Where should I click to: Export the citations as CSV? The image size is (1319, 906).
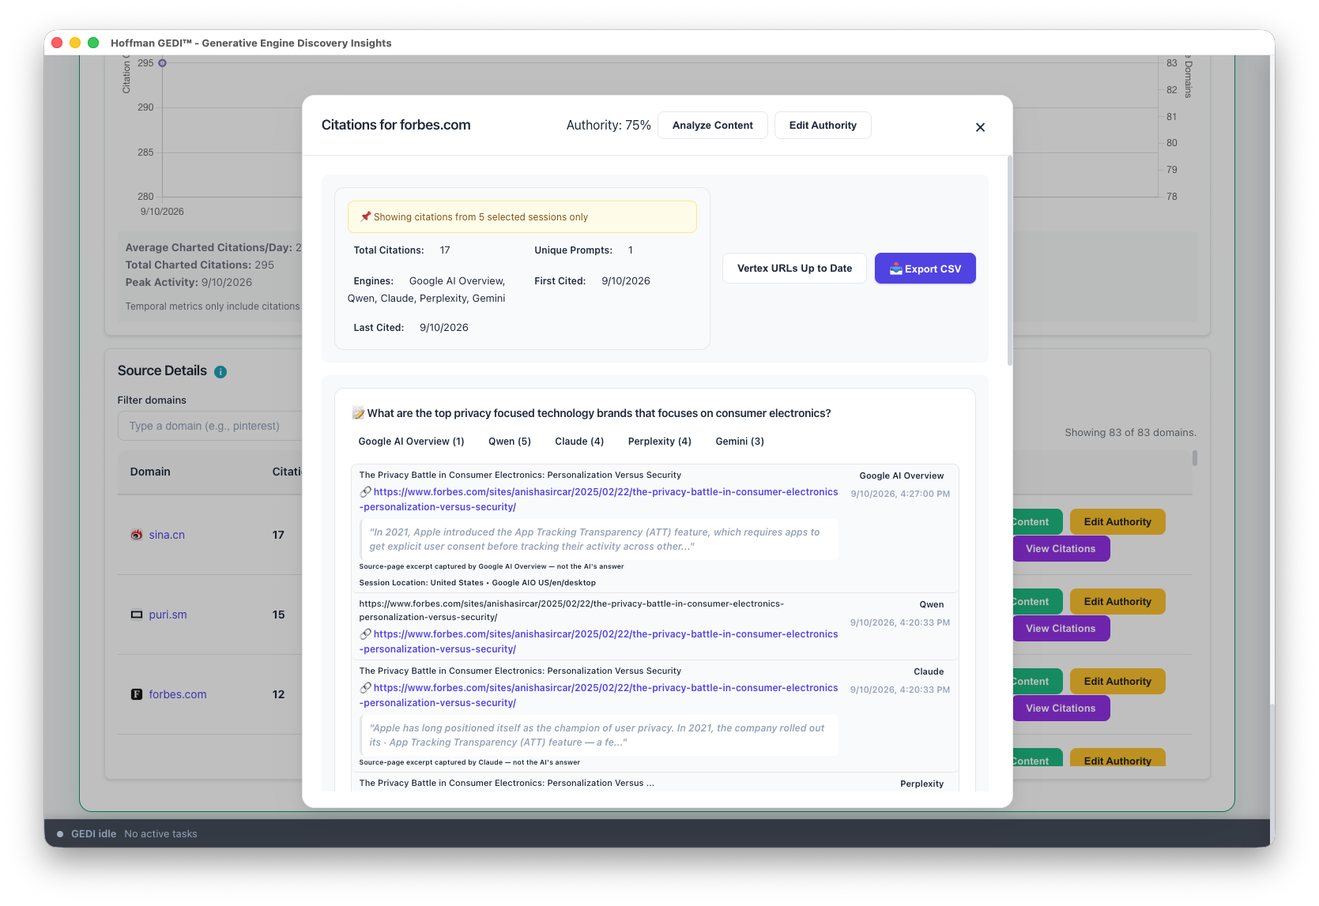point(925,269)
